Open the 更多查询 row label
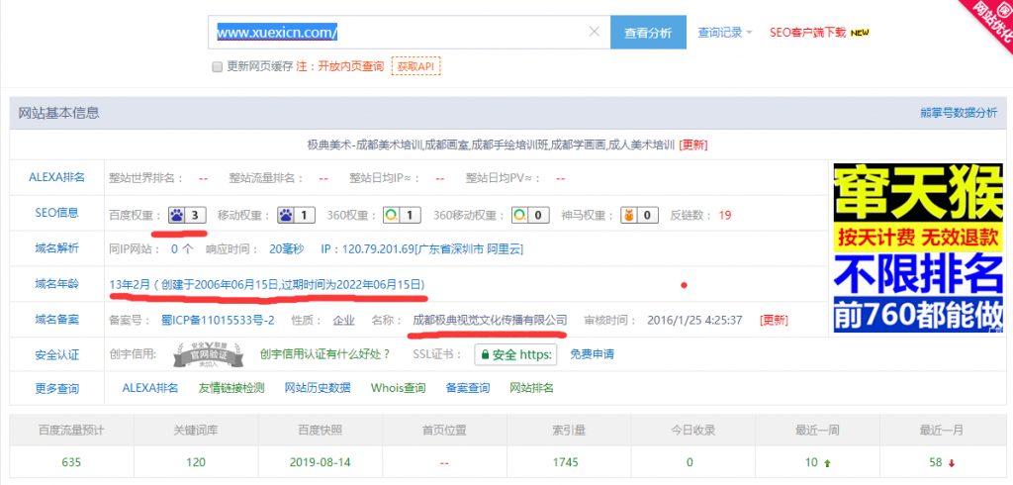This screenshot has height=485, width=1013. tap(56, 389)
